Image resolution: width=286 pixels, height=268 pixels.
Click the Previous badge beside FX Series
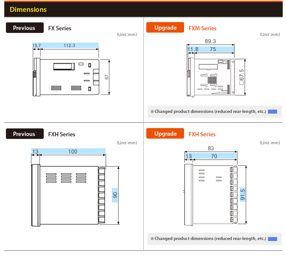coord(25,28)
